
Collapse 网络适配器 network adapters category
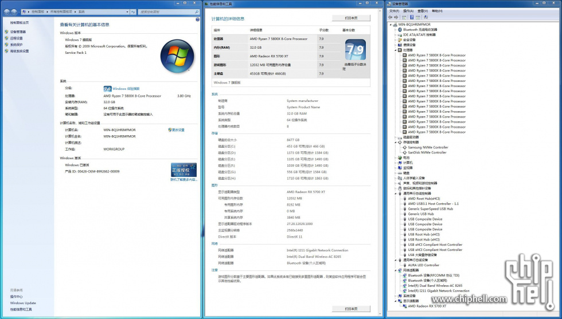396,270
